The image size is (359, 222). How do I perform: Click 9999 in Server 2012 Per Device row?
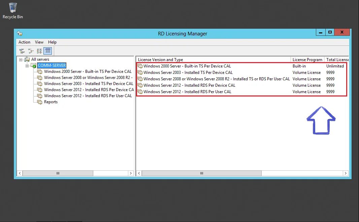pos(330,85)
